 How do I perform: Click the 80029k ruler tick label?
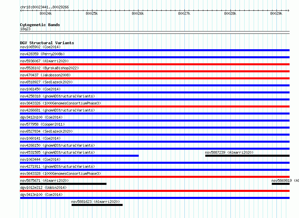pyautogui.click(x=276, y=13)
